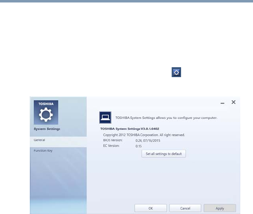Close the System Settings window

coord(234,102)
